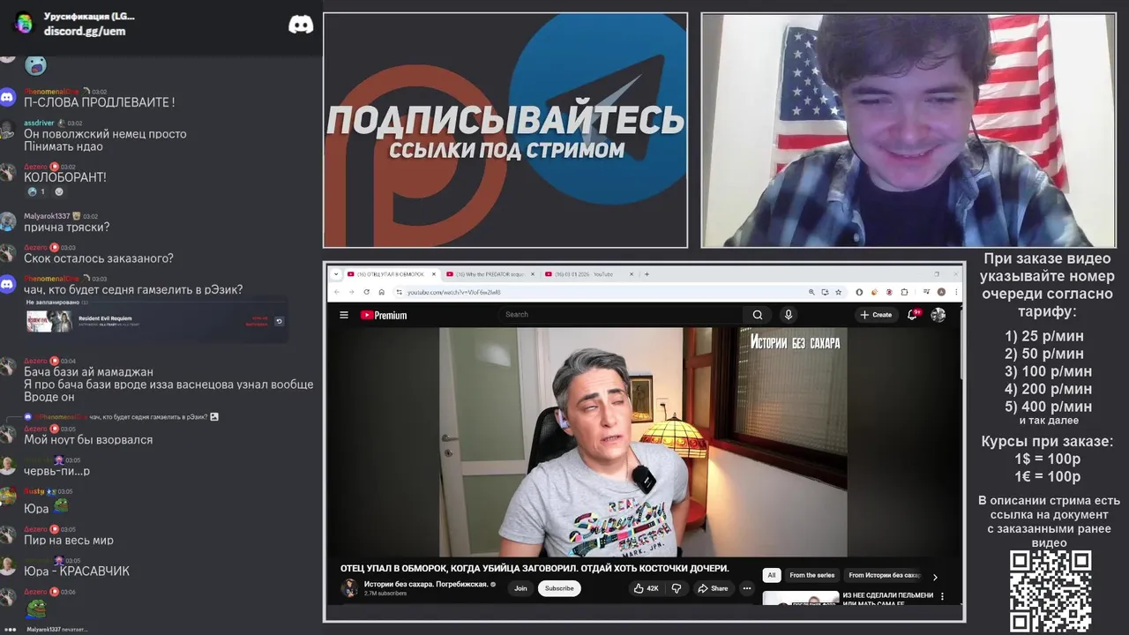Screen dimensions: 1129x635
Task: Like the video with thumbs up 42K
Action: pos(647,588)
